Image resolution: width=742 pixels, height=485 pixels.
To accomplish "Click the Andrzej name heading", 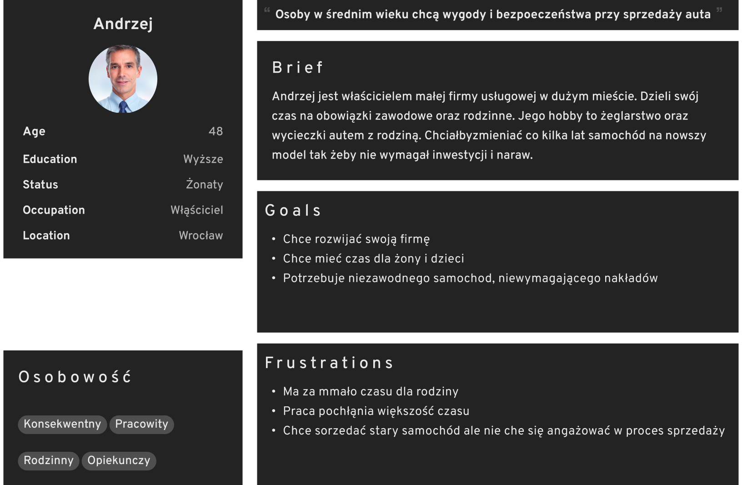I will pyautogui.click(x=123, y=24).
